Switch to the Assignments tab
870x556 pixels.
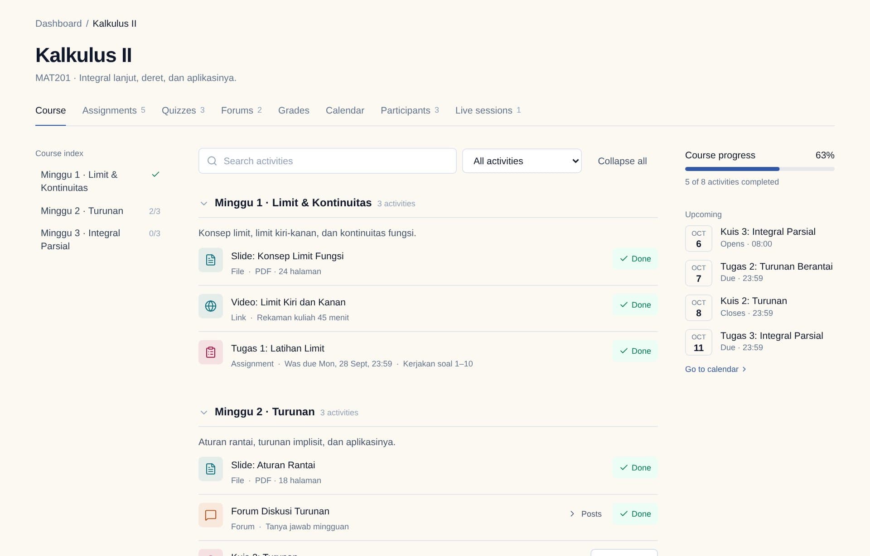(x=114, y=110)
